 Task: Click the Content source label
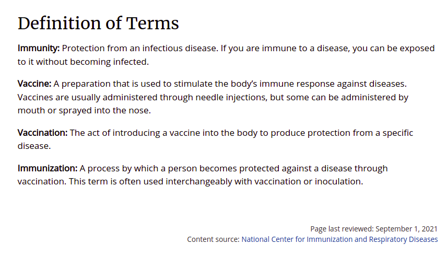click(x=213, y=239)
